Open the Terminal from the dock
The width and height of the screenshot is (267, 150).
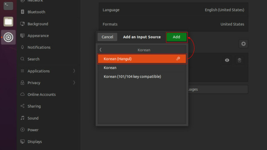8,5
